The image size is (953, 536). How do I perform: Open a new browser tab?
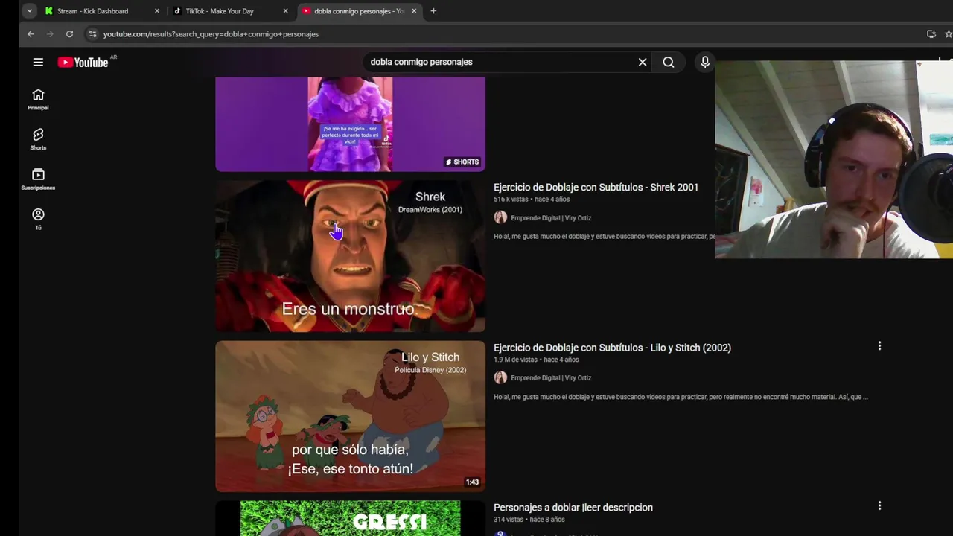433,11
